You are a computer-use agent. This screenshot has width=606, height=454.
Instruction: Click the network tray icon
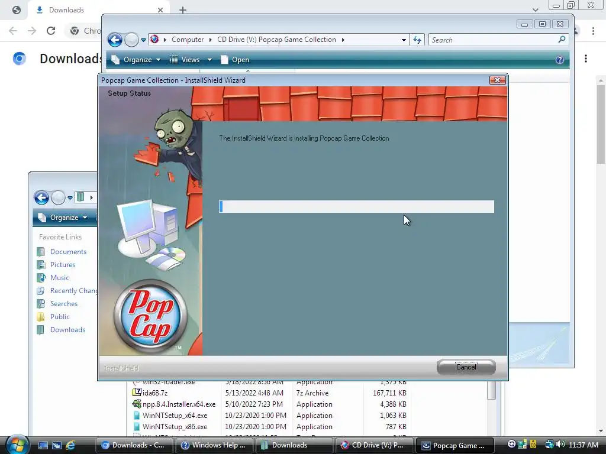coord(550,445)
